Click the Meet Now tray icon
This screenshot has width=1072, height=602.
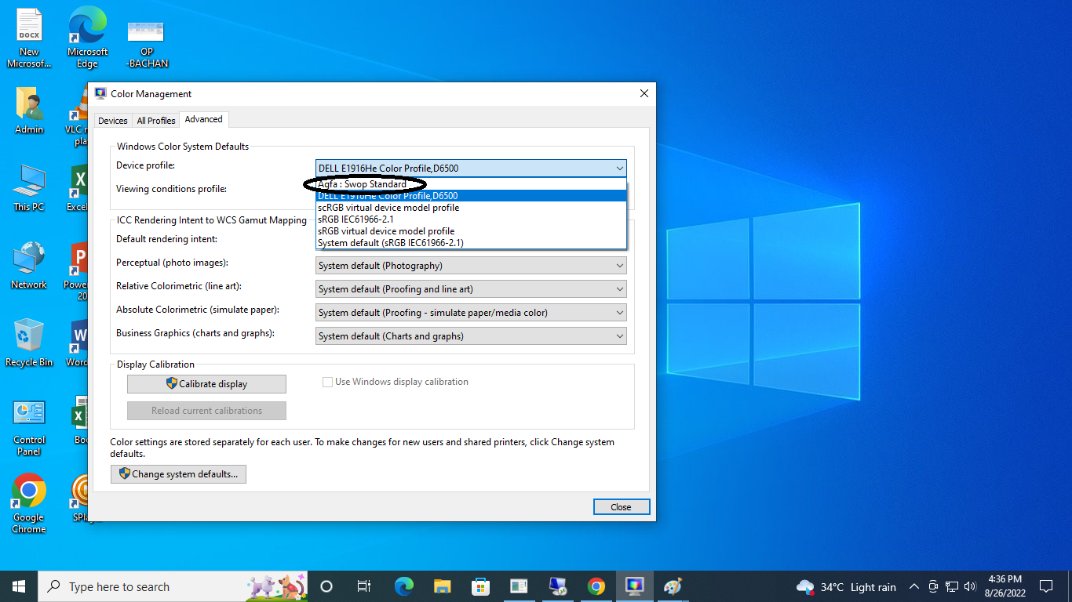[933, 586]
